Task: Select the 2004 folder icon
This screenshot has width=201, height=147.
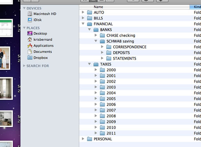Action: [102, 93]
